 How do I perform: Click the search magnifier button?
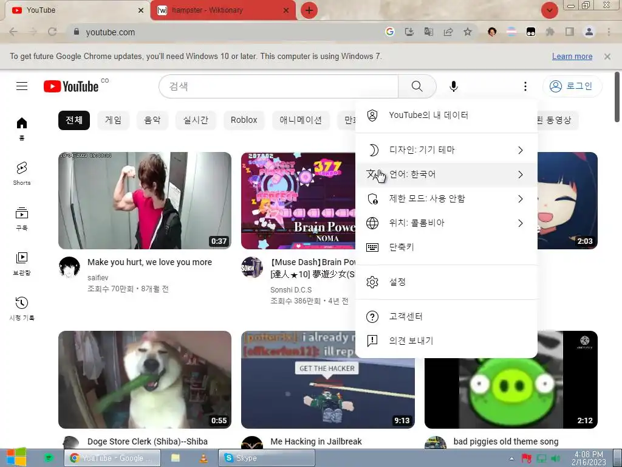tap(417, 86)
